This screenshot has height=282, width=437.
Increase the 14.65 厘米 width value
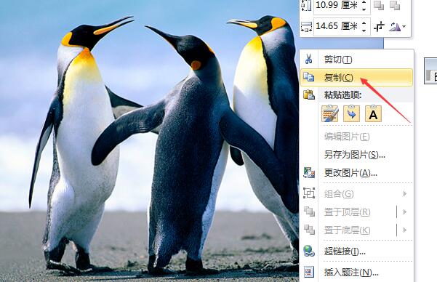click(x=364, y=23)
